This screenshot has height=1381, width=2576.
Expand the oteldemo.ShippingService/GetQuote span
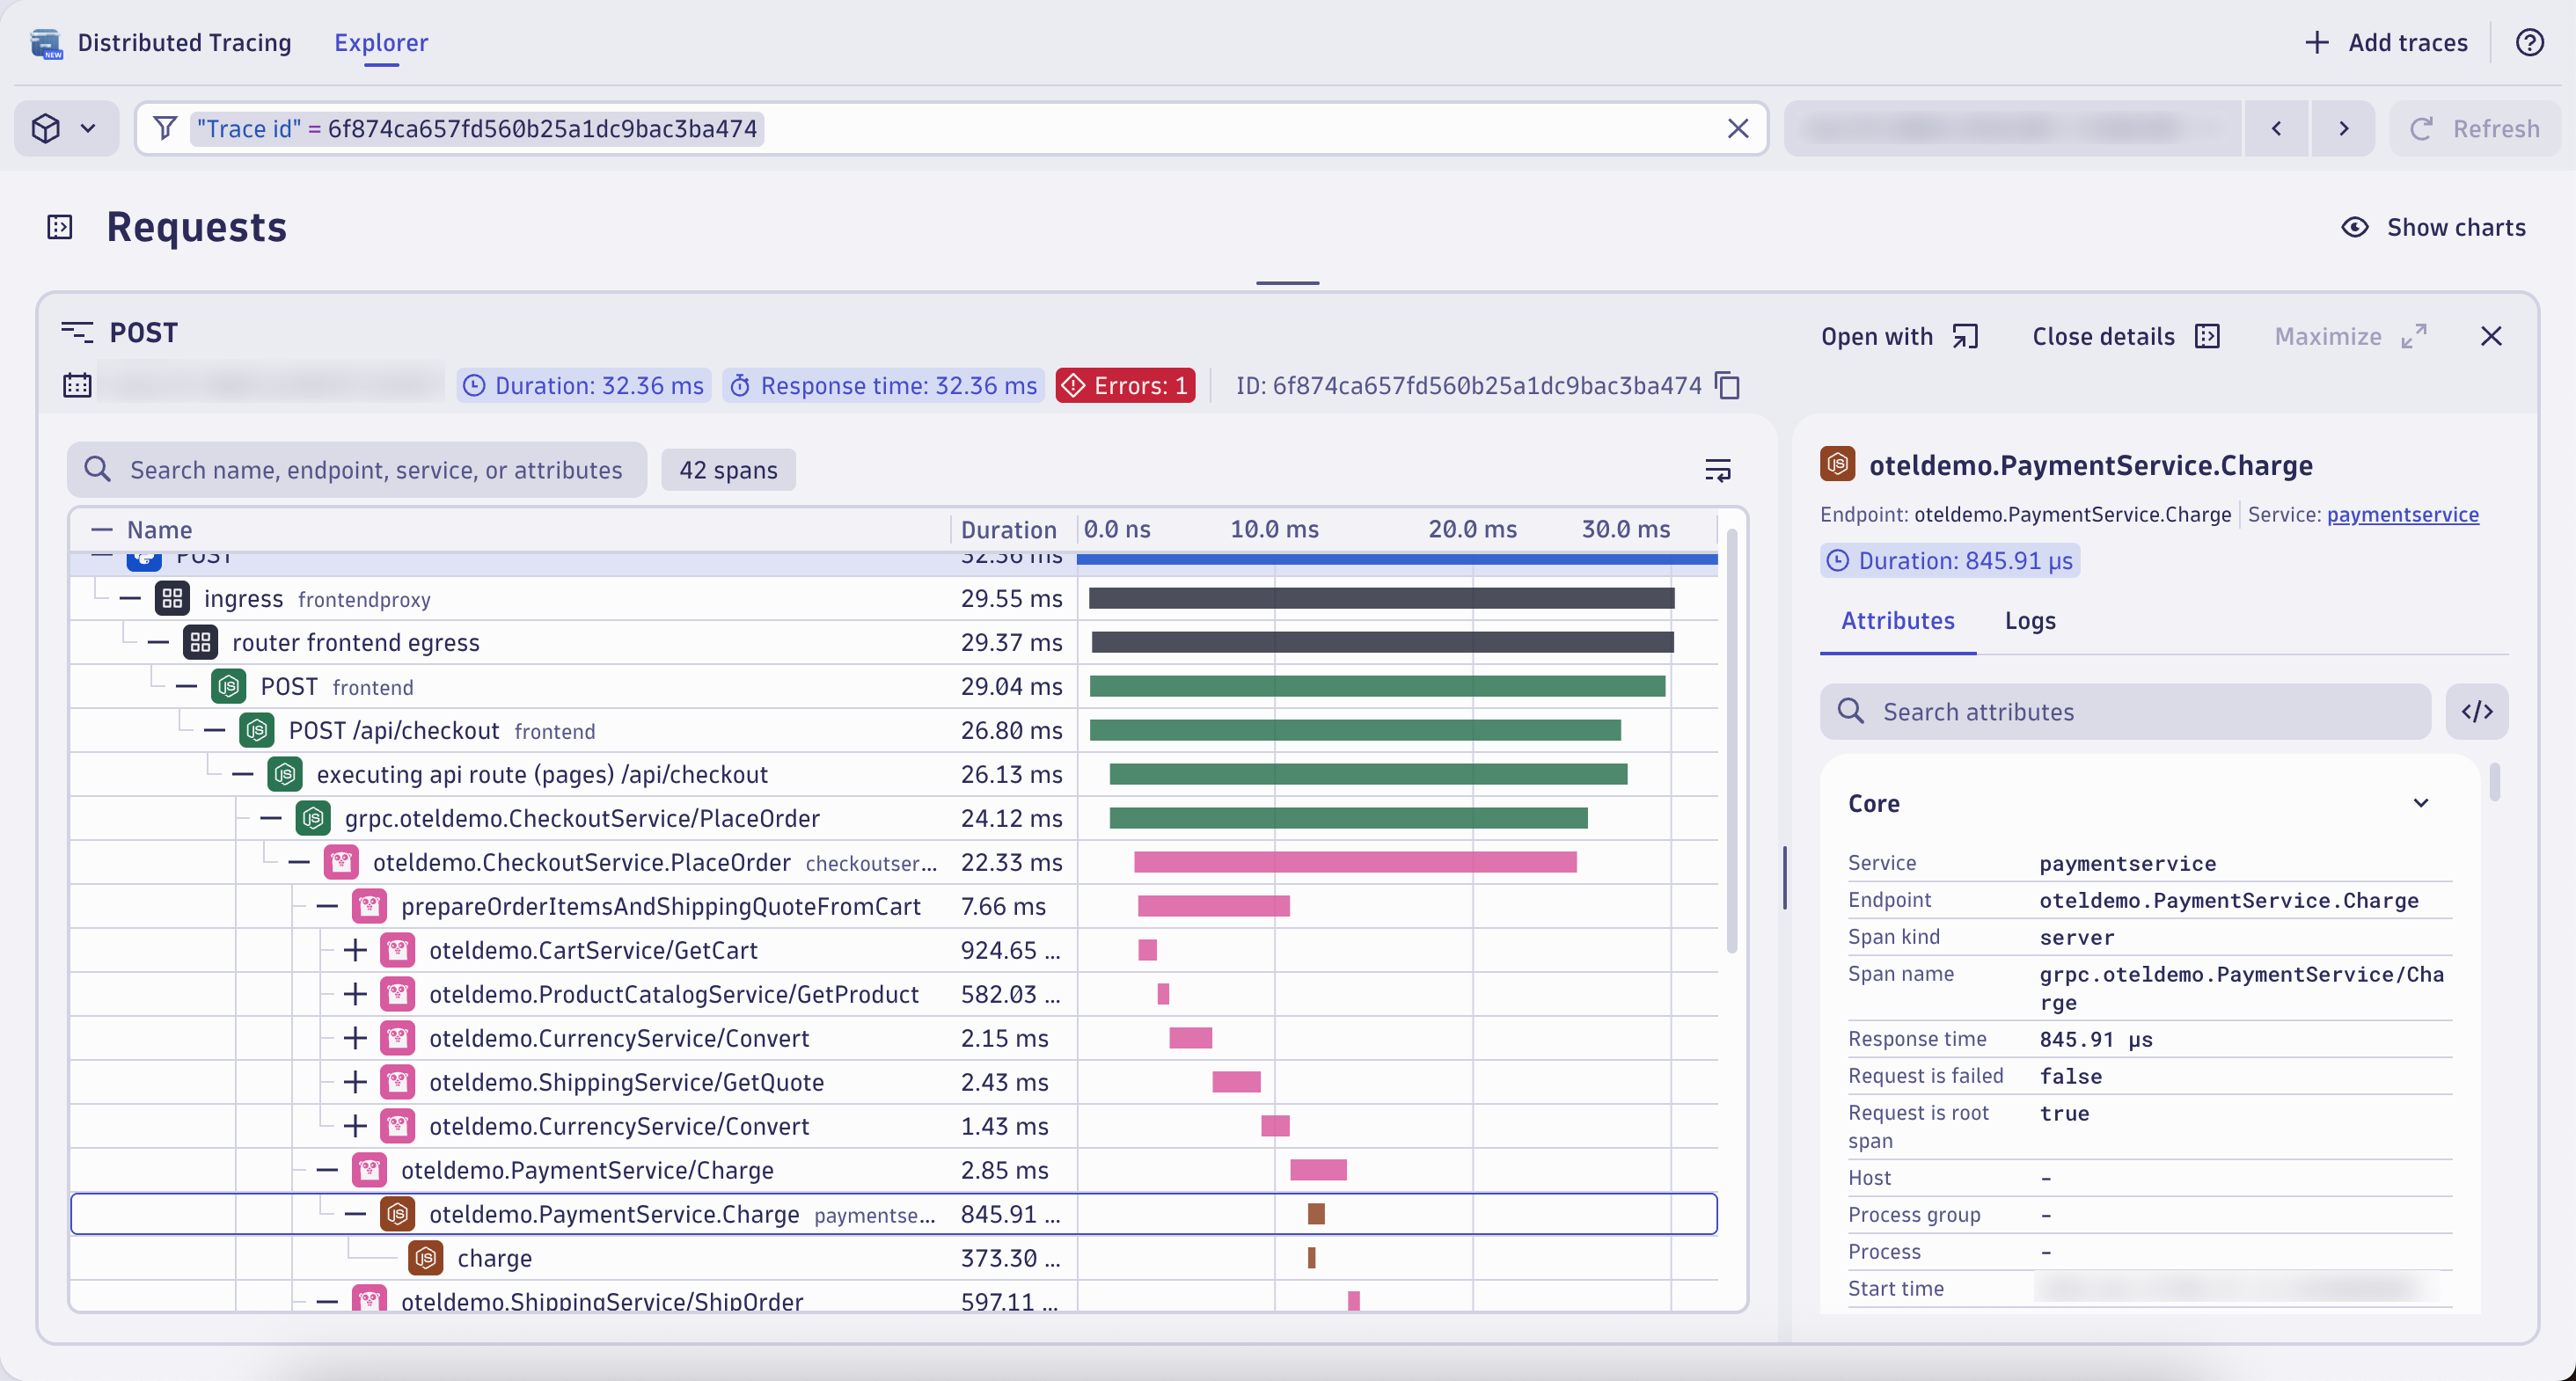click(355, 1083)
